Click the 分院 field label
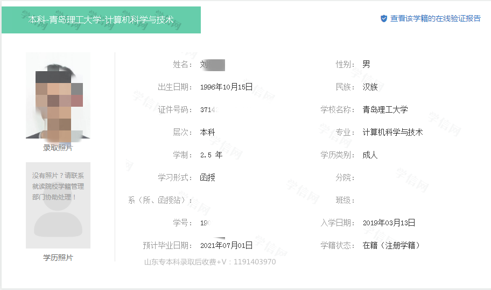Viewport: 491px width, 290px height. 345,177
